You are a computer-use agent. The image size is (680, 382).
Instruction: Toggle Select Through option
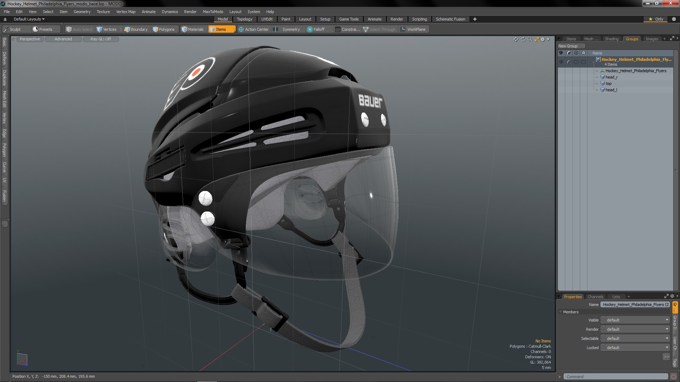379,29
